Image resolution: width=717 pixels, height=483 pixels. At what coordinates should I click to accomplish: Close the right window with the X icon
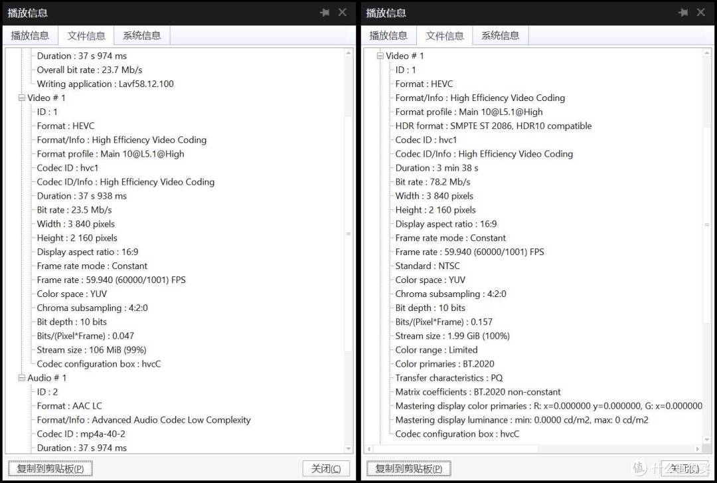(700, 13)
